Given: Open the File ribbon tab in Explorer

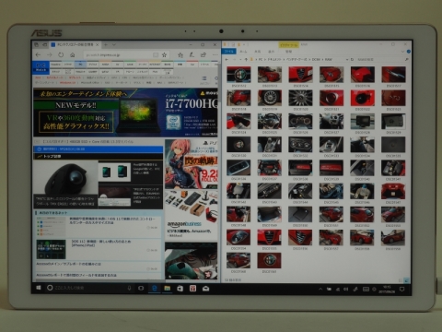Looking at the screenshot, I should coord(229,52).
